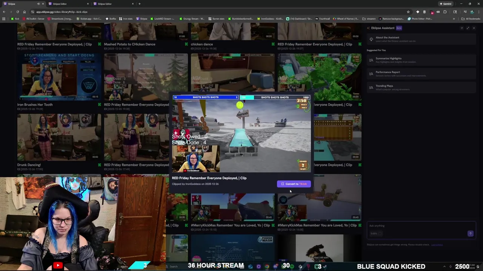Click the browser address bar URL
This screenshot has width=483, height=271.
tap(62, 12)
